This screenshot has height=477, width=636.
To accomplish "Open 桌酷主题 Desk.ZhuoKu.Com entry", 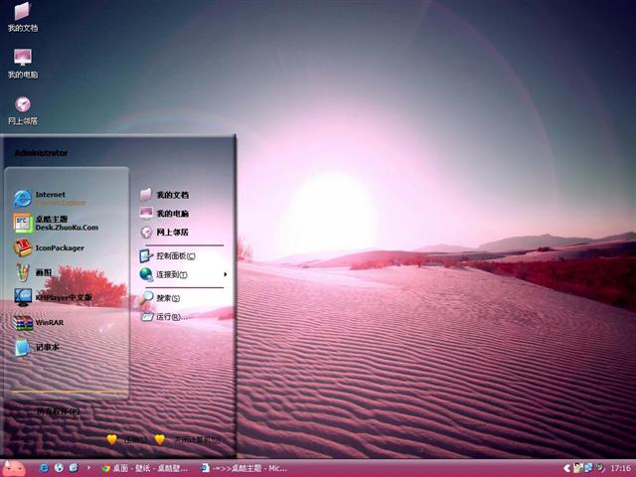I will click(56, 223).
